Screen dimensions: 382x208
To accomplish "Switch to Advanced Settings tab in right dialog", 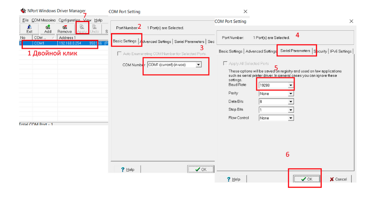I will (261, 52).
